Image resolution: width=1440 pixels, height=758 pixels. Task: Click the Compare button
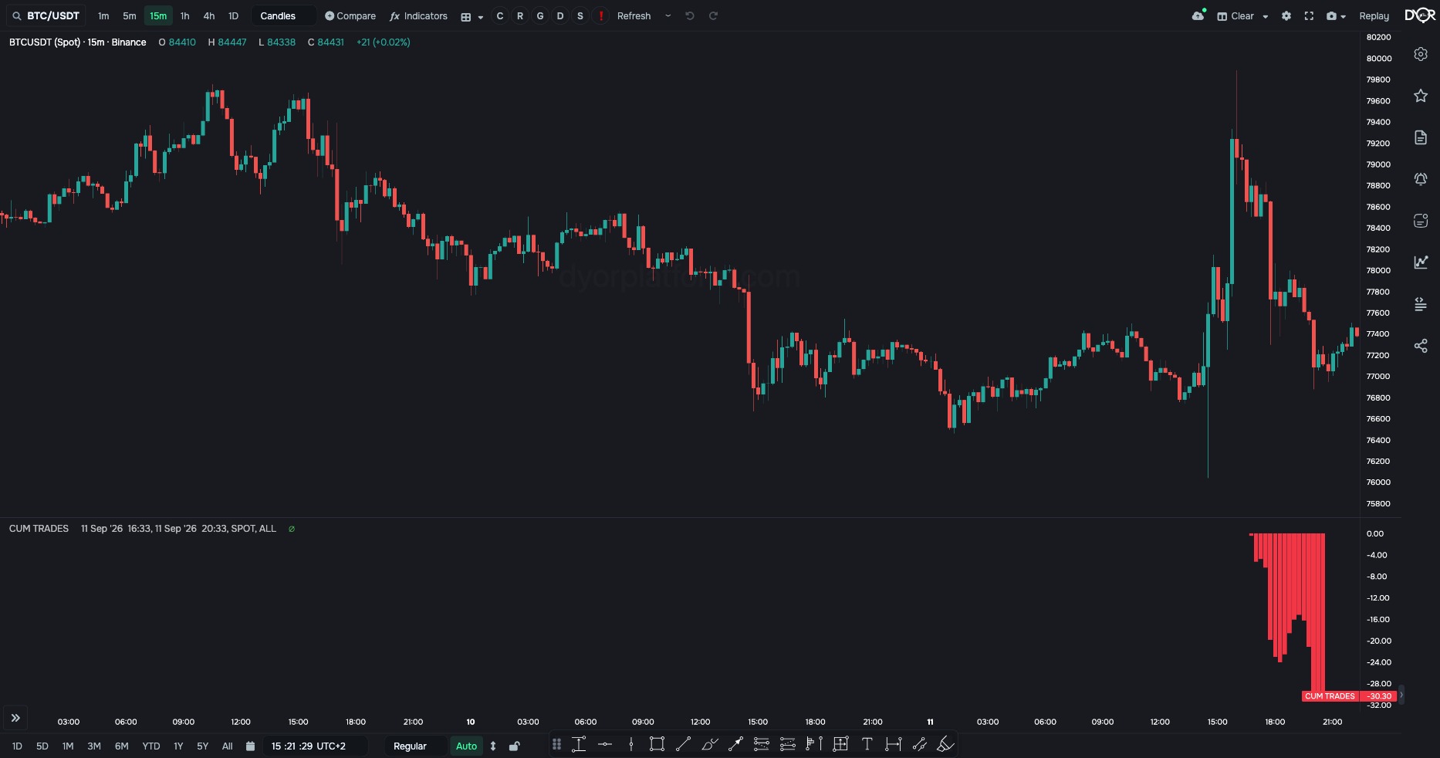pos(350,15)
